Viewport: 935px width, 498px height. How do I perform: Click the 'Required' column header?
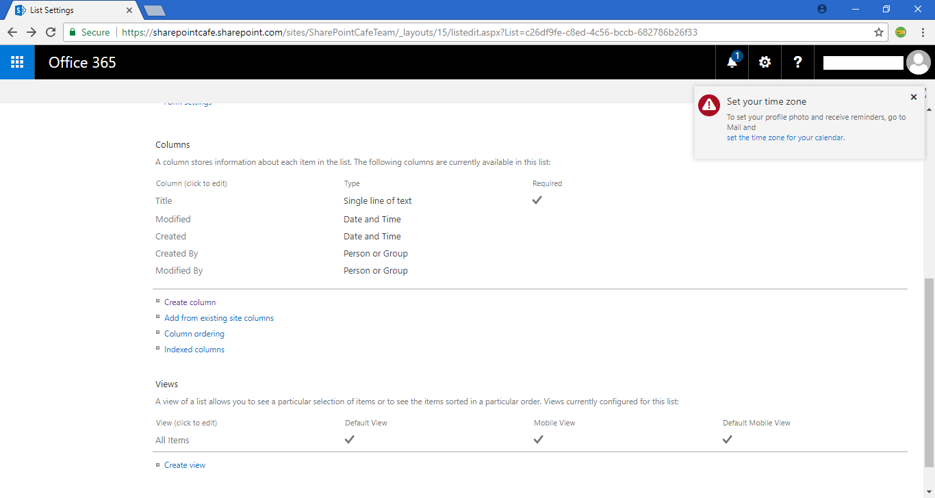coord(548,183)
